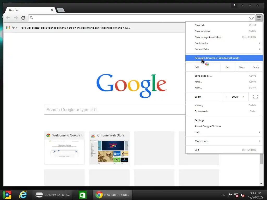Click the Google logo
Screen dimensions: 267x200
coord(131,85)
